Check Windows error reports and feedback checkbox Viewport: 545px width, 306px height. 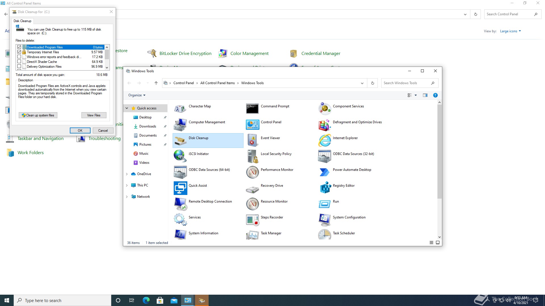click(19, 57)
